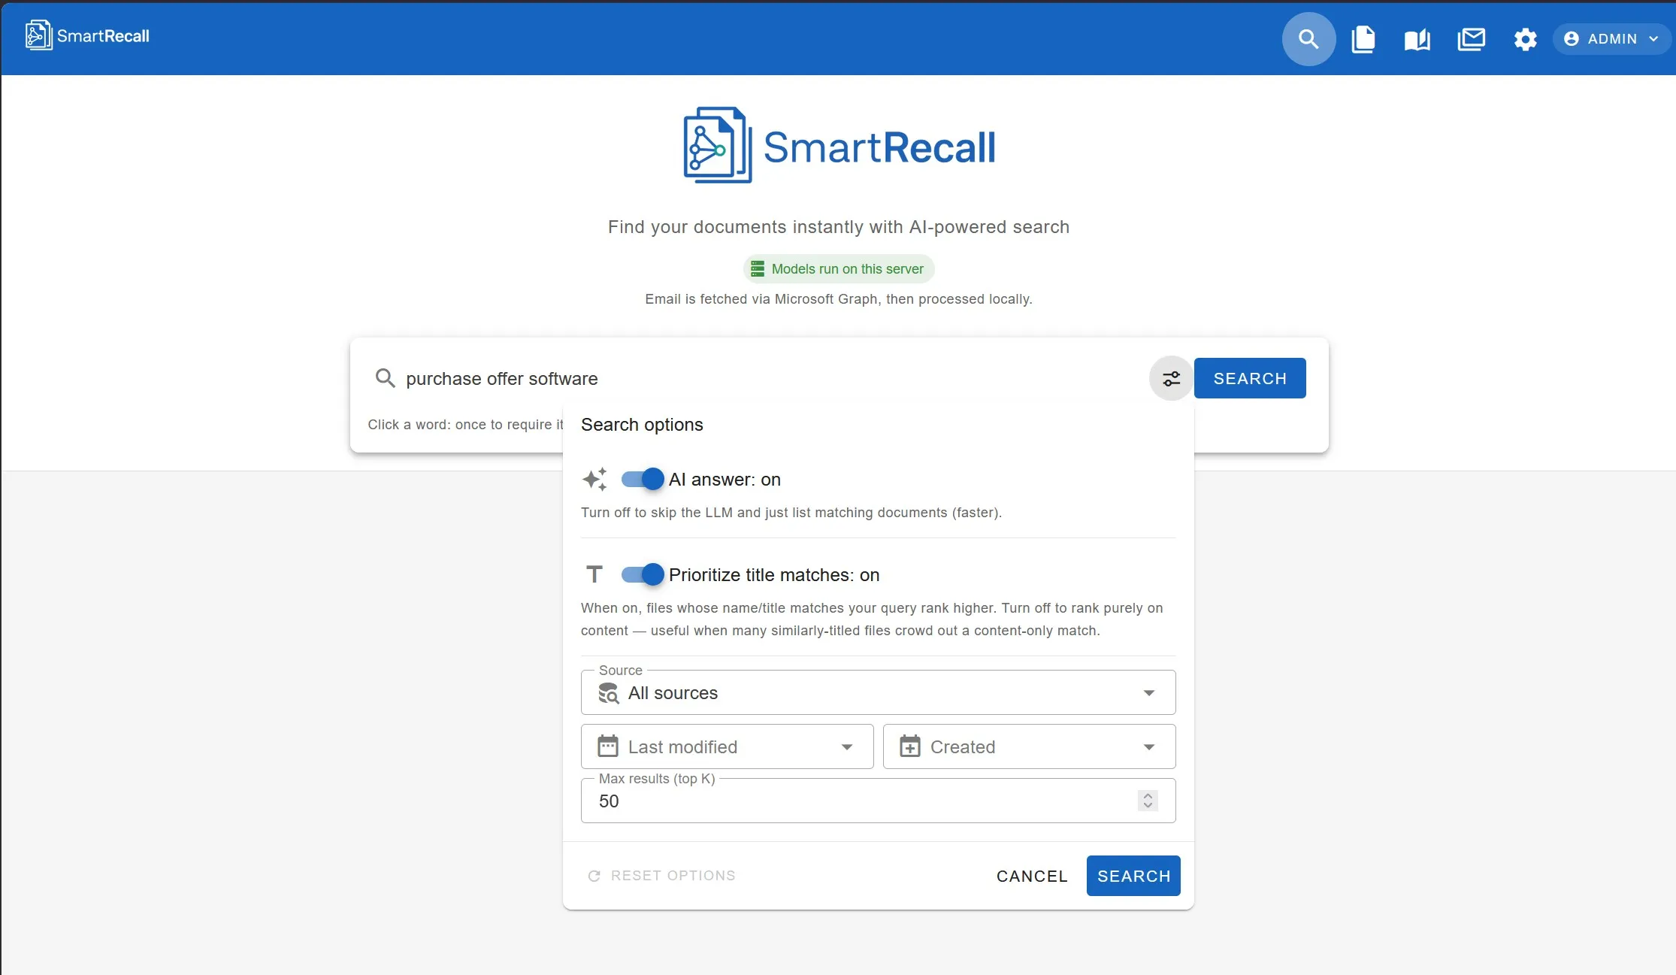The width and height of the screenshot is (1676, 975).
Task: Open the Last modified date dropdown
Action: click(x=727, y=746)
